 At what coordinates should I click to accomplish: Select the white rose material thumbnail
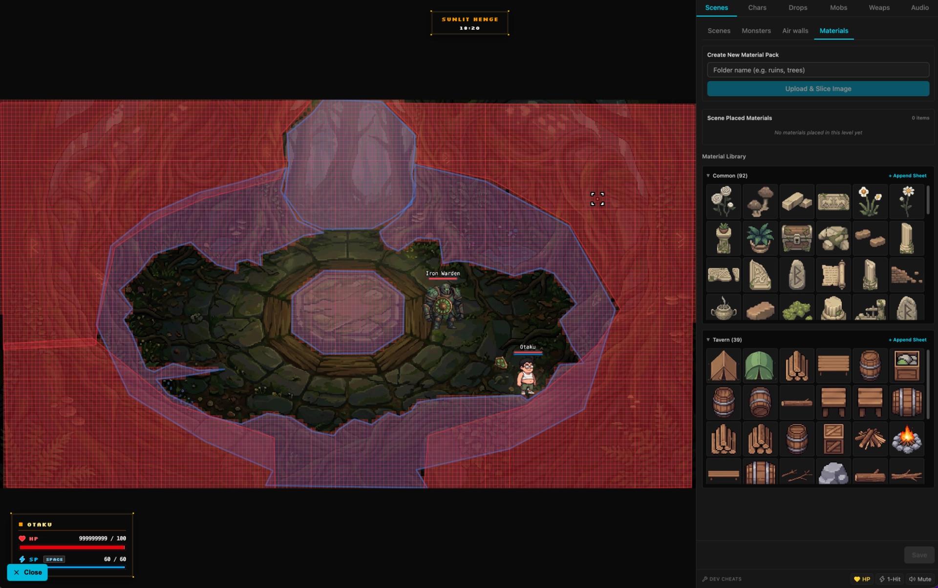click(724, 201)
